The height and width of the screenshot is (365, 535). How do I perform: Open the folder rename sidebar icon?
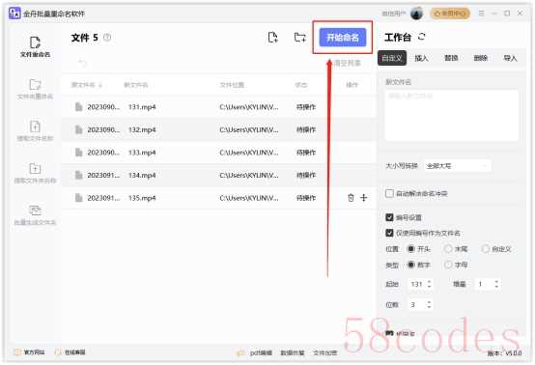click(x=35, y=89)
